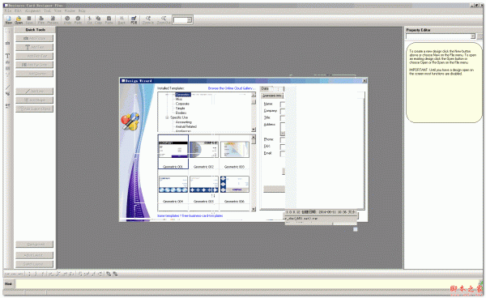
Task: Select the Misc template category
Action: 179,99
